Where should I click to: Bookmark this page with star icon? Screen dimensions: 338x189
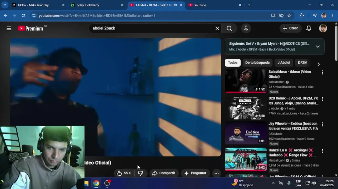coord(289,15)
